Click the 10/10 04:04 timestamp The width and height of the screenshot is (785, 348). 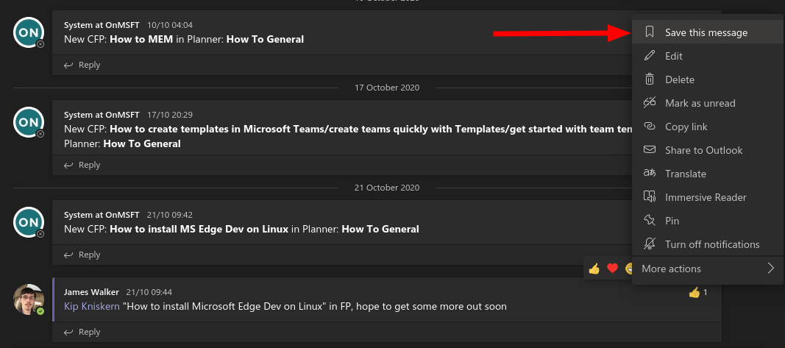pyautogui.click(x=170, y=24)
